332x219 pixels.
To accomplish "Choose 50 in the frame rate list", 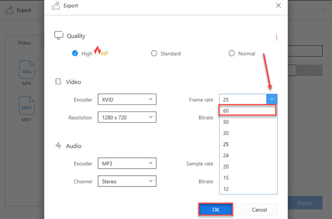I will pyautogui.click(x=248, y=122).
